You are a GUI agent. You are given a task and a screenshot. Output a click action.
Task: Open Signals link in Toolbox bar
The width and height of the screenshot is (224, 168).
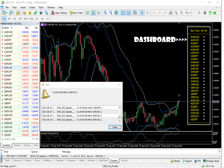point(187,161)
